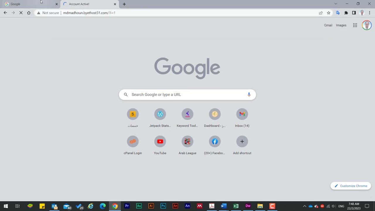The width and height of the screenshot is (375, 211).
Task: Open the Windows Start menu
Action: [x=6, y=206]
